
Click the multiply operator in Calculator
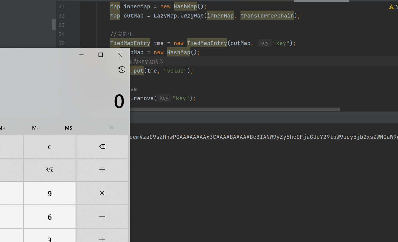click(x=102, y=193)
